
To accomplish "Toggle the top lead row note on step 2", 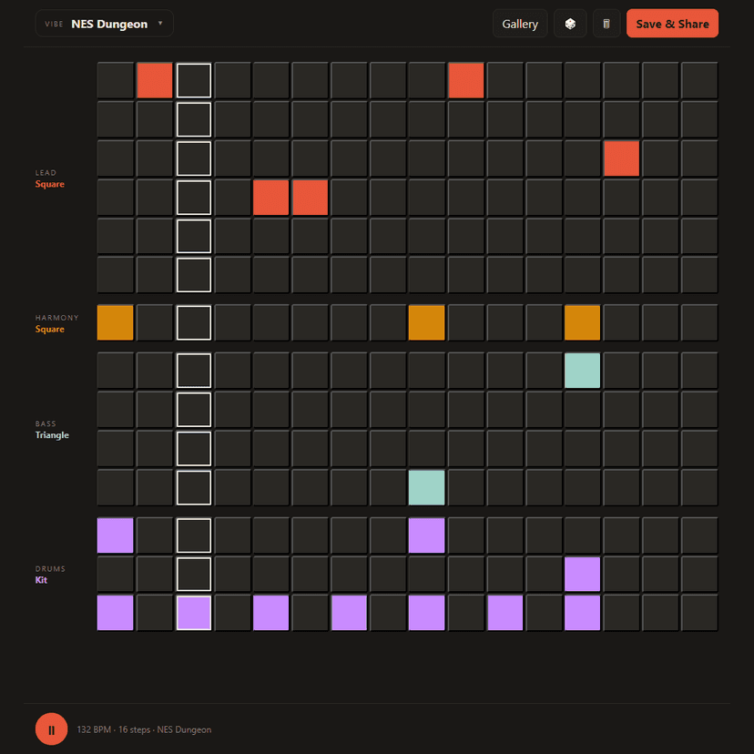I will (x=155, y=80).
